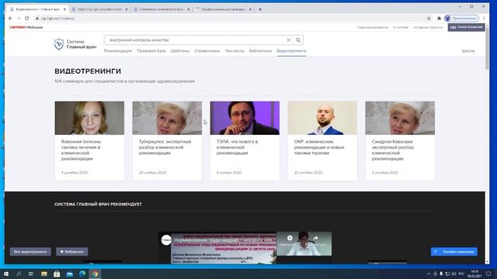
Task: Click the Актион Медицина logo link
Action: click(x=26, y=28)
